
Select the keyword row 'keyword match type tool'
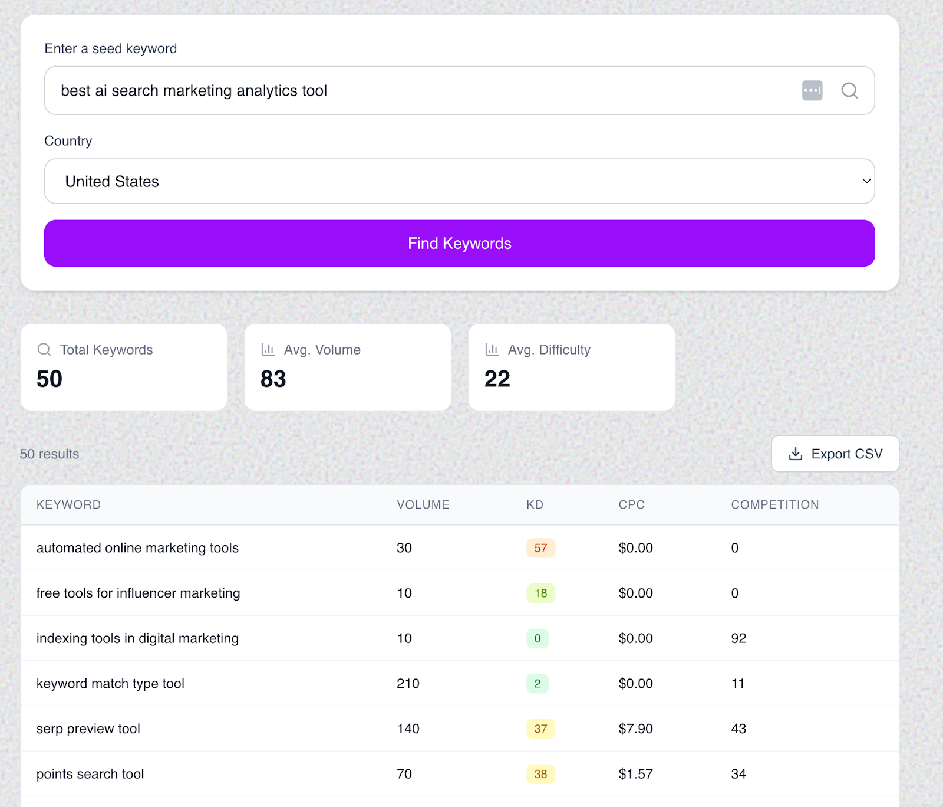pyautogui.click(x=110, y=683)
